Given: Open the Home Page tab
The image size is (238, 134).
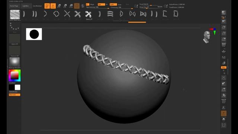Looking at the screenshot, I should (x=14, y=6).
